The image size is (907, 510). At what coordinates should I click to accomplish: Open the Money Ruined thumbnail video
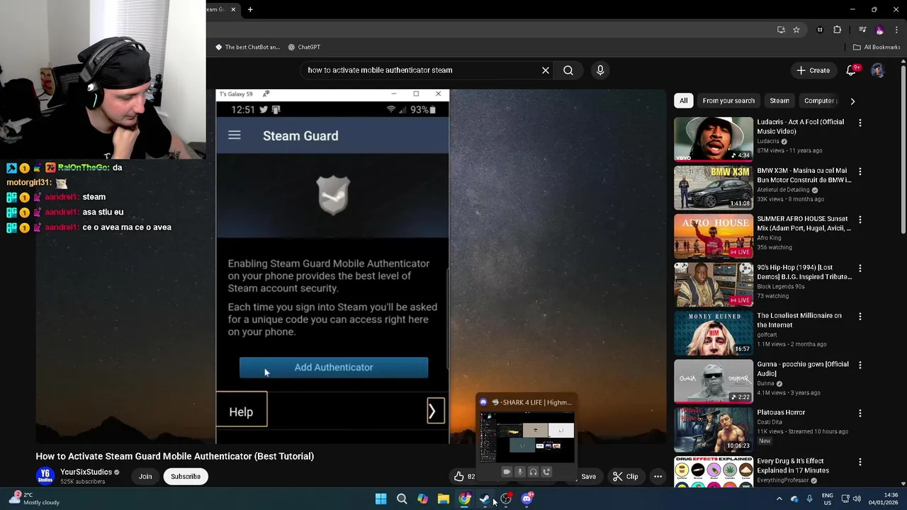pos(714,332)
